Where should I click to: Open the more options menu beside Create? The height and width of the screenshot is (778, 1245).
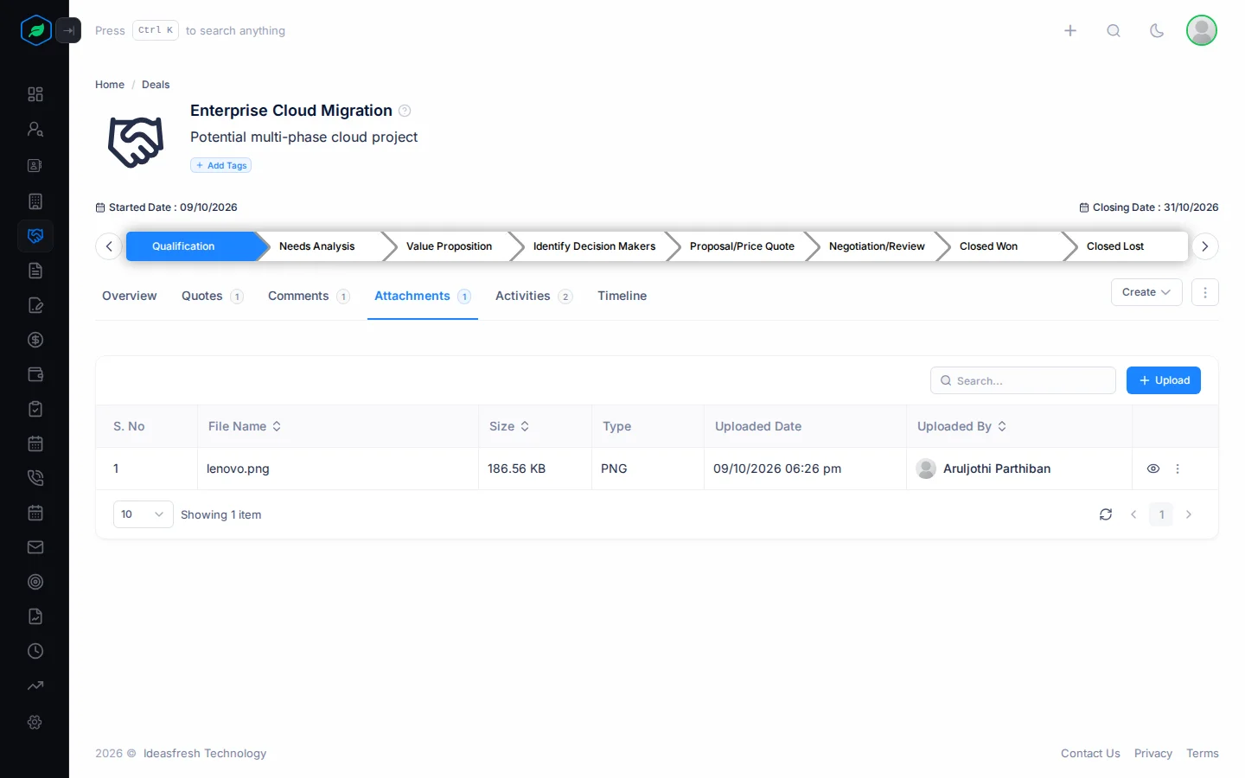(1205, 292)
